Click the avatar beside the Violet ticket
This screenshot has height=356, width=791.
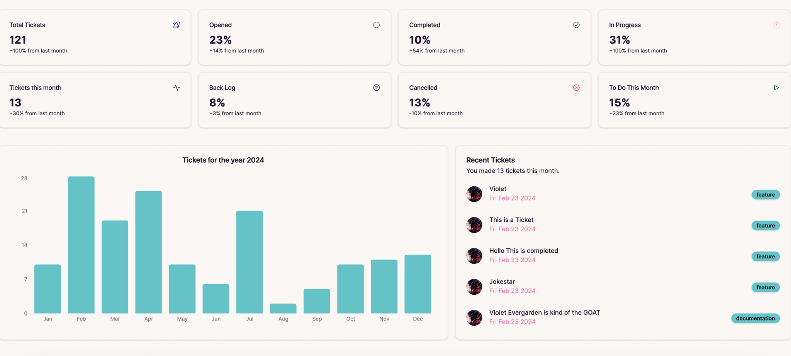(x=474, y=194)
